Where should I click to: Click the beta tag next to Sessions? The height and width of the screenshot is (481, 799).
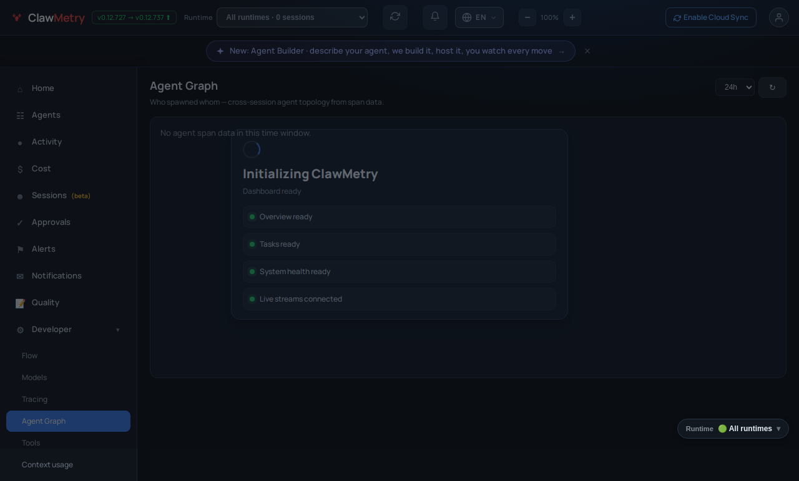(x=81, y=196)
